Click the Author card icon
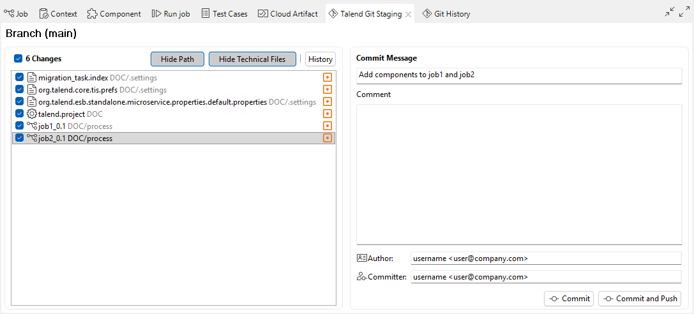This screenshot has width=694, height=314. click(361, 258)
